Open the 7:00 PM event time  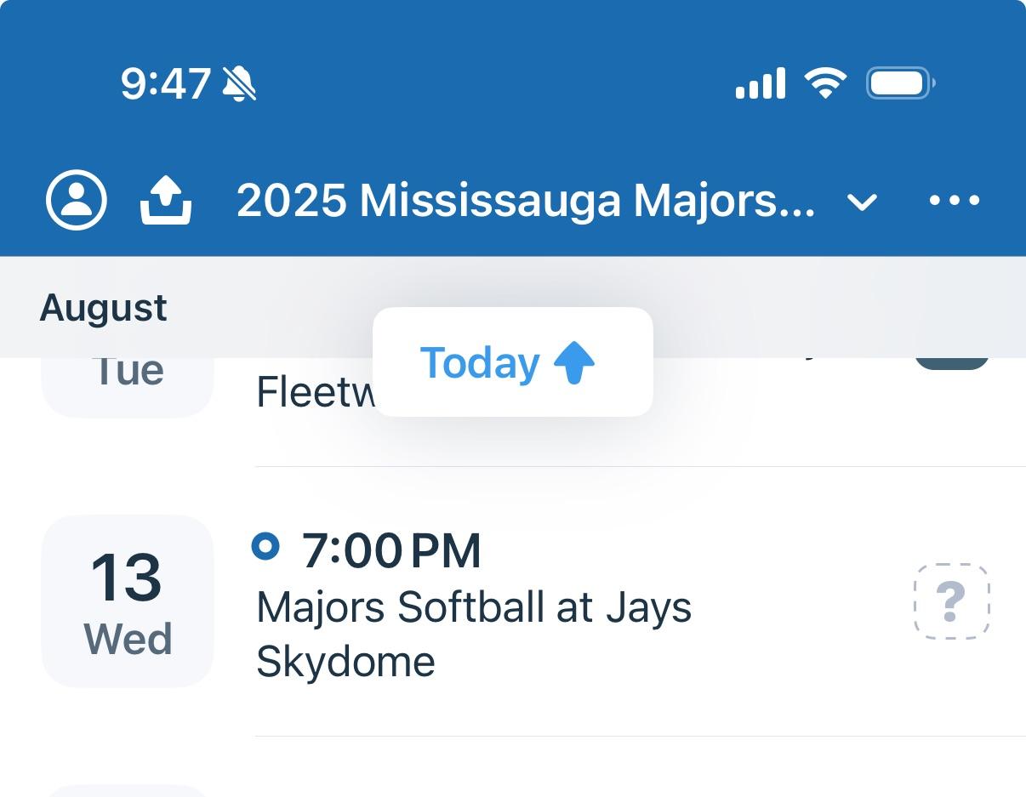391,550
